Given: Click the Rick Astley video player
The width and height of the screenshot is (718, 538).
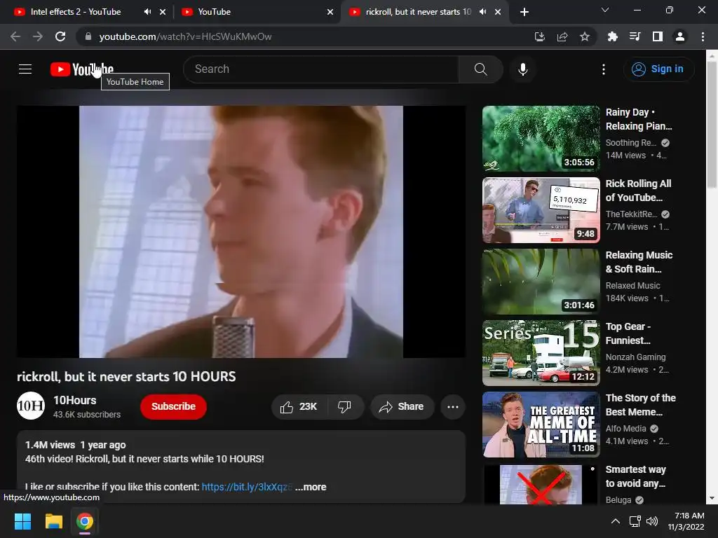Looking at the screenshot, I should tap(241, 231).
